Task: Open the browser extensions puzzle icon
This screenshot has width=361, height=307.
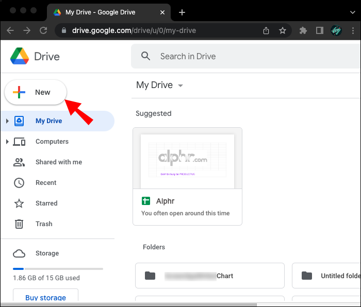Action: tap(303, 31)
